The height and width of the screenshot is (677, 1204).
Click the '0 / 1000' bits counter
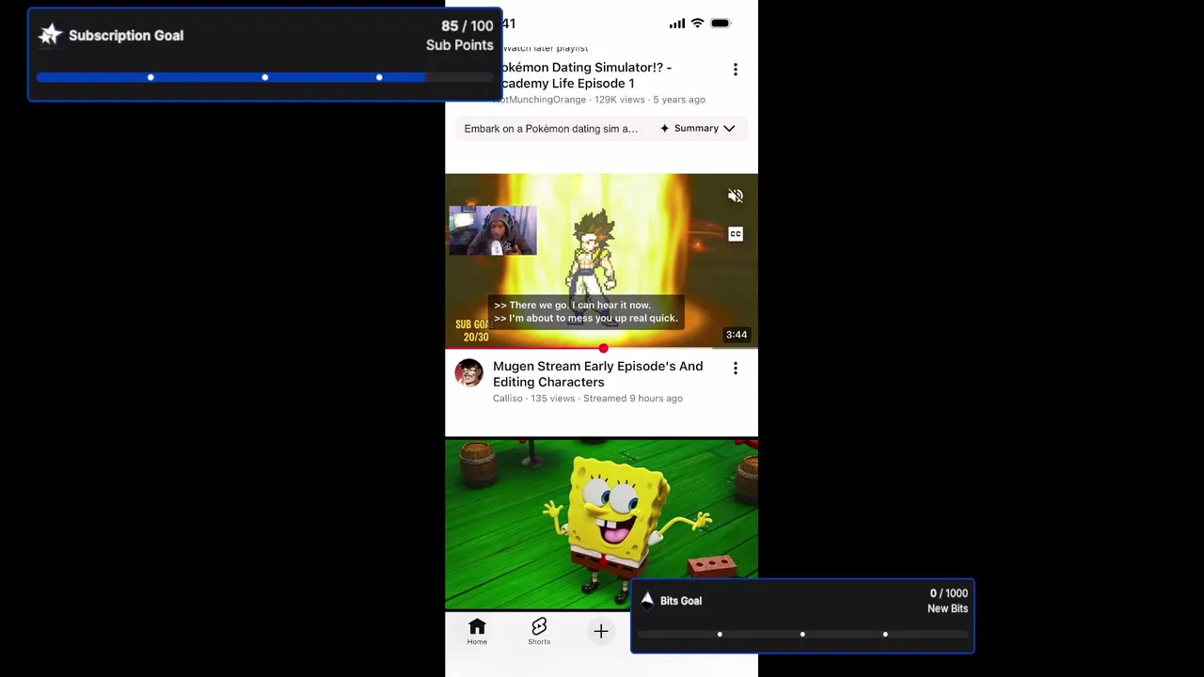click(948, 593)
